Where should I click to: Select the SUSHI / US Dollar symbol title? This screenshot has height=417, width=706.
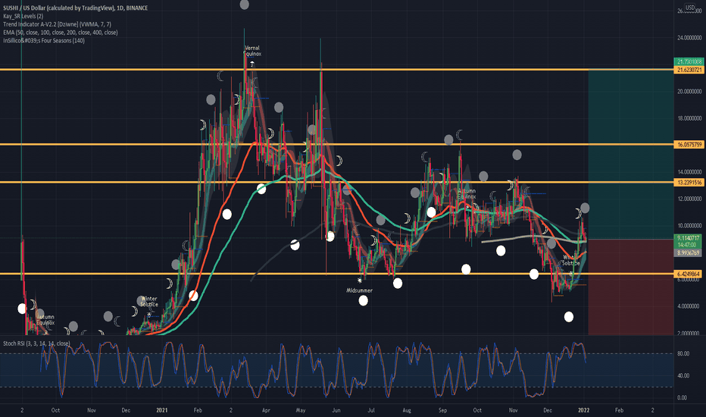(75, 8)
